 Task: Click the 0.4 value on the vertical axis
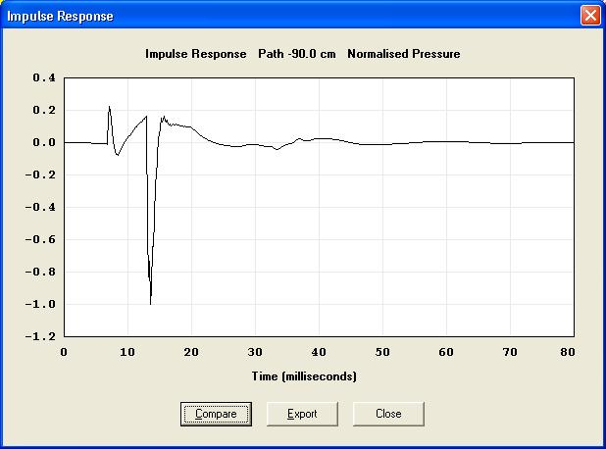tap(44, 77)
